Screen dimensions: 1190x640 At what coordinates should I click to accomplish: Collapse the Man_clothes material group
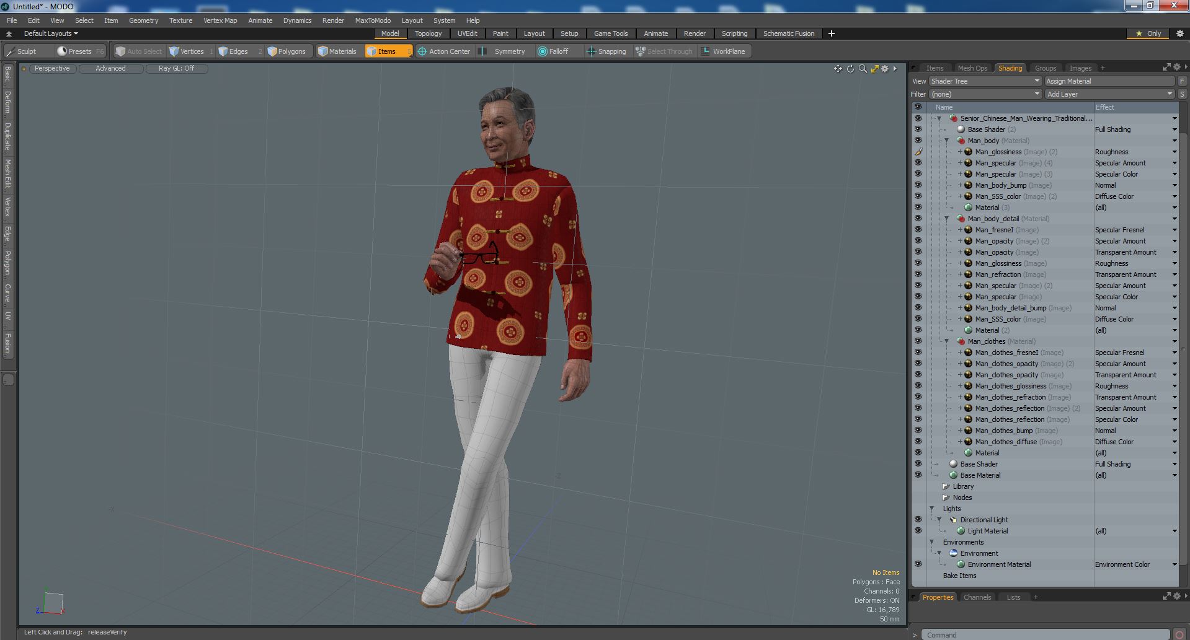click(x=947, y=341)
